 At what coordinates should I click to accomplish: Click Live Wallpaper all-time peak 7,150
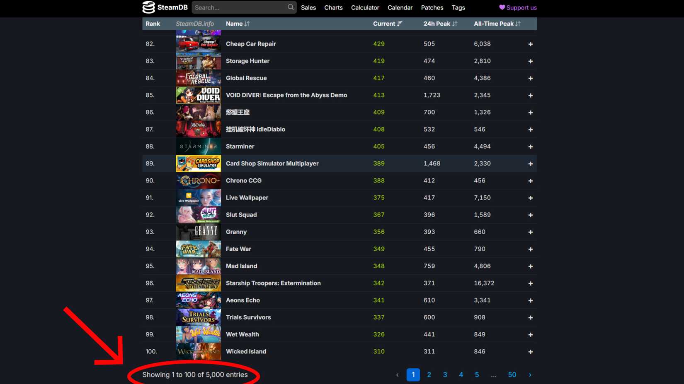coord(482,198)
